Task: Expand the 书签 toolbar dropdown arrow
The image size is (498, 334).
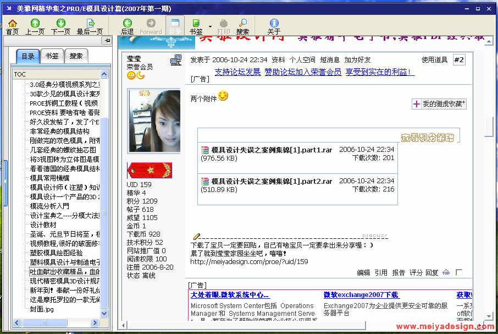Action: (x=210, y=26)
